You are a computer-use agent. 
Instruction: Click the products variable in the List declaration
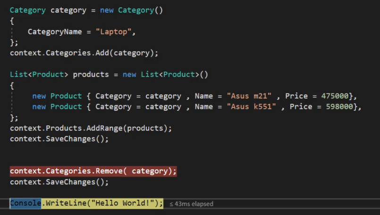click(91, 74)
